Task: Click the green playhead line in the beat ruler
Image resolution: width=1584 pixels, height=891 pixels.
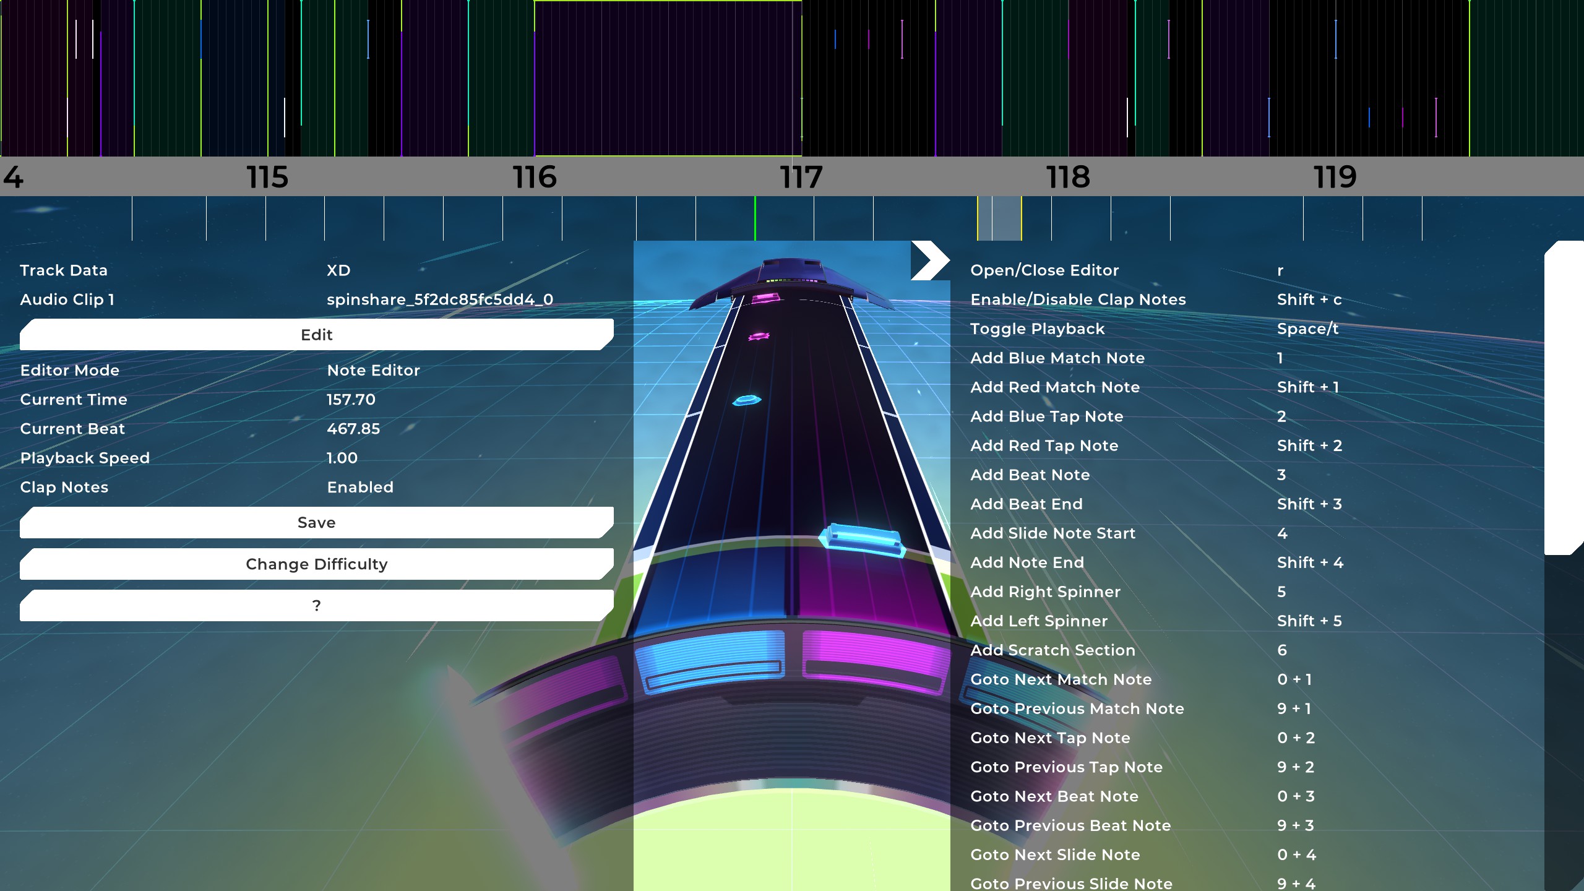Action: pos(755,218)
